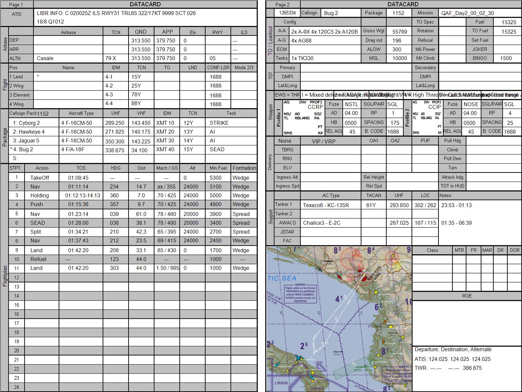Click the TWR frequency 386.875
The image size is (522, 392).
coord(472,368)
